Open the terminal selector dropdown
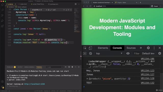163x92 pixels. [x=55, y=67]
